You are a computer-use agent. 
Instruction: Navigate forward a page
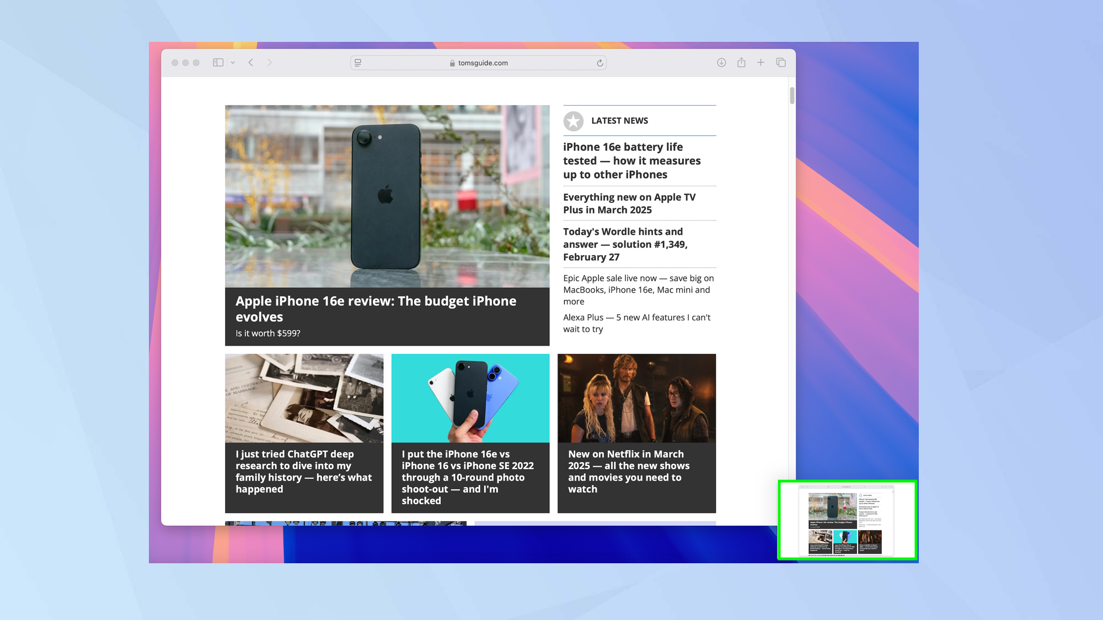click(270, 62)
